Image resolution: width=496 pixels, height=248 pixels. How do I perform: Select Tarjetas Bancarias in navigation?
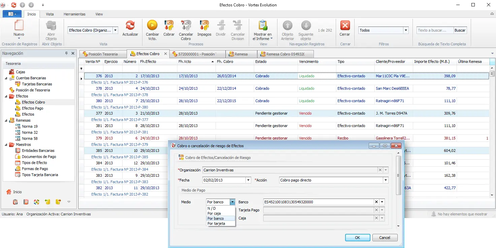37,84
